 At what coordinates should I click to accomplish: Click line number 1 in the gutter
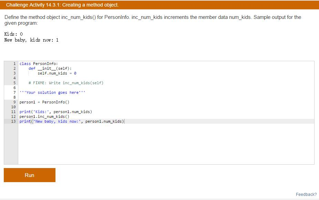click(x=14, y=64)
